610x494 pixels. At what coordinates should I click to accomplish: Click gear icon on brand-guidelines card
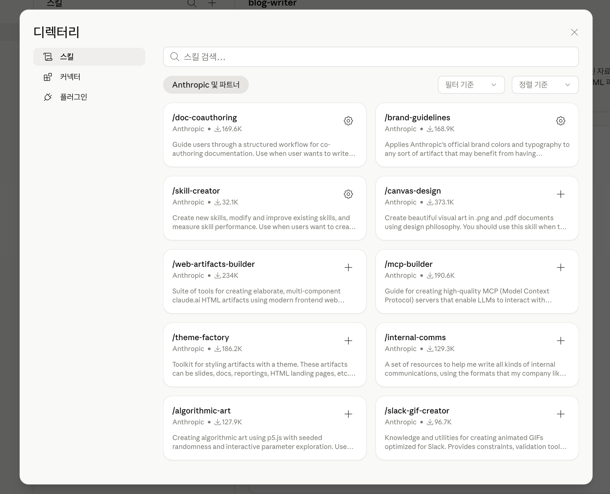pyautogui.click(x=560, y=121)
